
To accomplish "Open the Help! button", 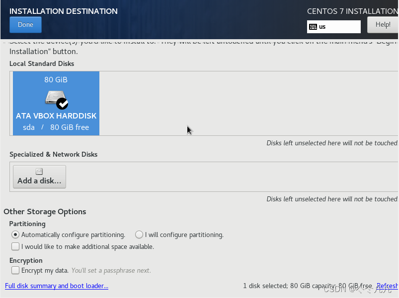I will (x=383, y=25).
